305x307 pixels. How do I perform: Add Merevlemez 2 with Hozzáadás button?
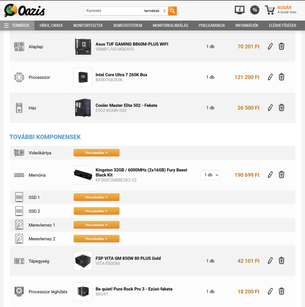tap(97, 239)
